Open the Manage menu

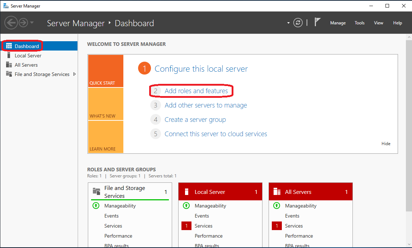coord(338,23)
